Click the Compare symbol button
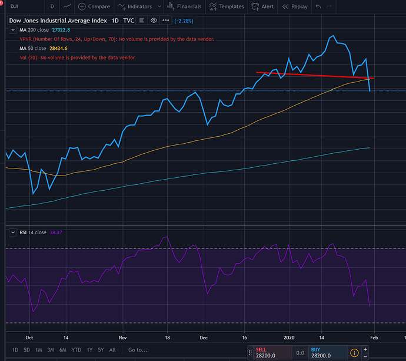 94,6
